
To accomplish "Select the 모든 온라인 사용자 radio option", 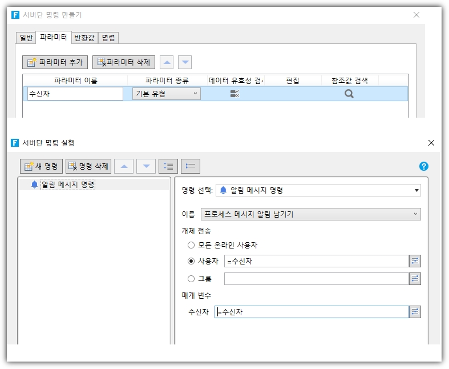I will pos(191,245).
